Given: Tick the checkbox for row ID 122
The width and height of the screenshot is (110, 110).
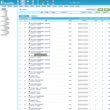Looking at the screenshot, I should (x=21, y=40).
